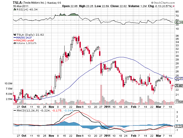
Task: Click the Nasdaq GS exchange label
Action: (x=54, y=3)
